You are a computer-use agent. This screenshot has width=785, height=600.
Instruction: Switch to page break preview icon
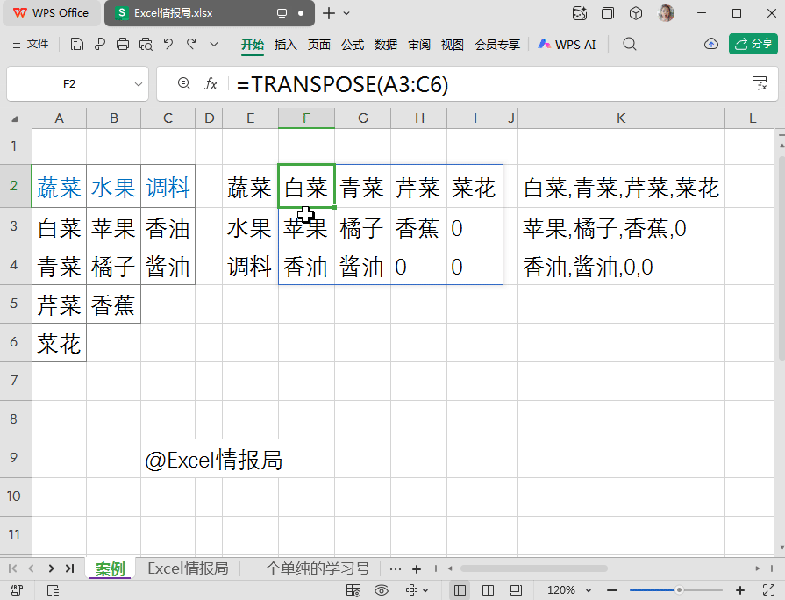(488, 590)
